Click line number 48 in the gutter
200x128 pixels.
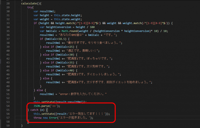[x=8, y=82]
